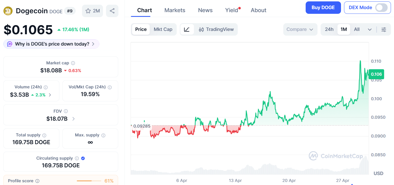Expand more time range options chevron
Image resolution: width=394 pixels, height=185 pixels.
click(370, 30)
